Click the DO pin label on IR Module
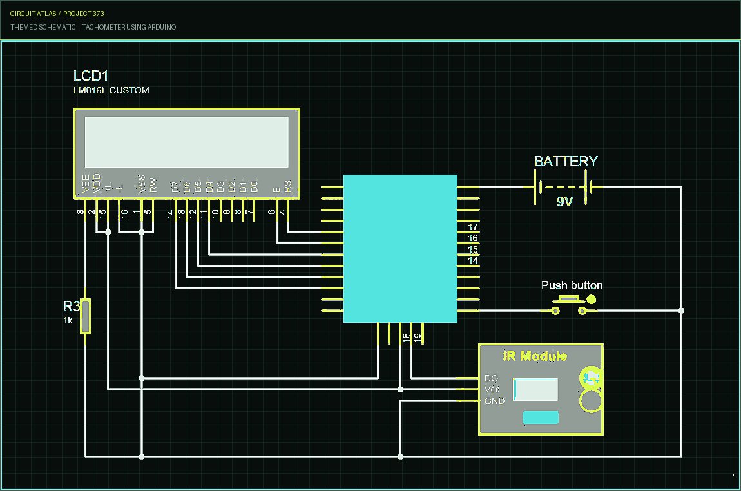Image resolution: width=741 pixels, height=491 pixels. click(x=491, y=378)
